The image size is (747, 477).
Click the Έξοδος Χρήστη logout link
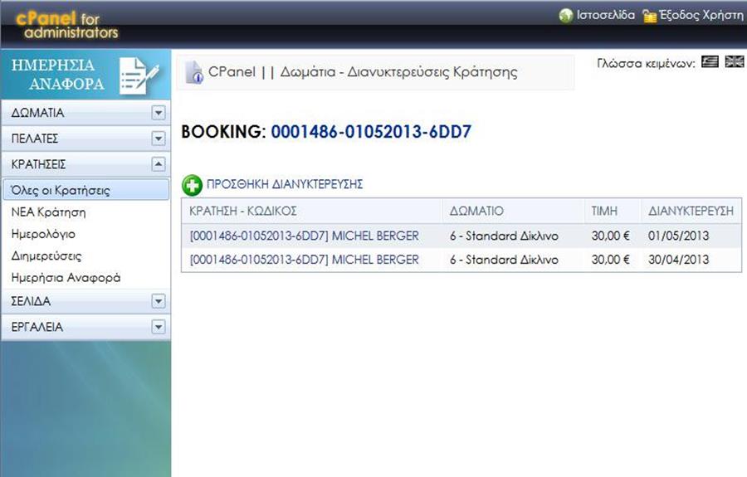tap(701, 15)
